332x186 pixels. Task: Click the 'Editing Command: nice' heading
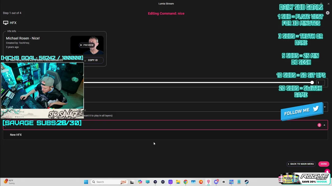(x=166, y=13)
